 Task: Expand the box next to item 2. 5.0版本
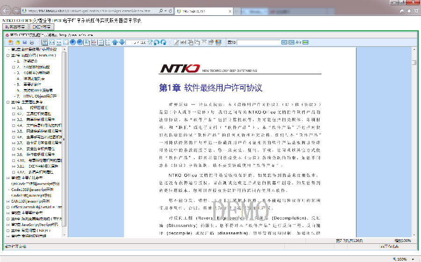pos(14,67)
